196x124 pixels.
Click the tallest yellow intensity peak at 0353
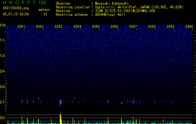click(x=60, y=118)
